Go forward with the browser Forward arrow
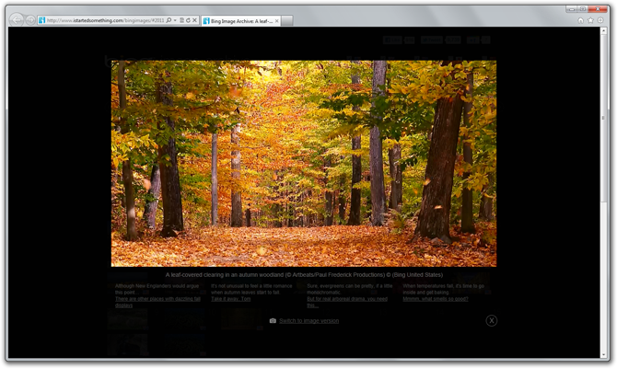Viewport: 617px width, 369px height. pyautogui.click(x=30, y=20)
